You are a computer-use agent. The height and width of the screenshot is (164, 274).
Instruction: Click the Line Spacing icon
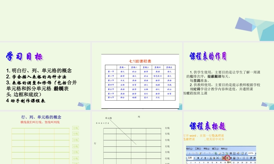coord(238,158)
